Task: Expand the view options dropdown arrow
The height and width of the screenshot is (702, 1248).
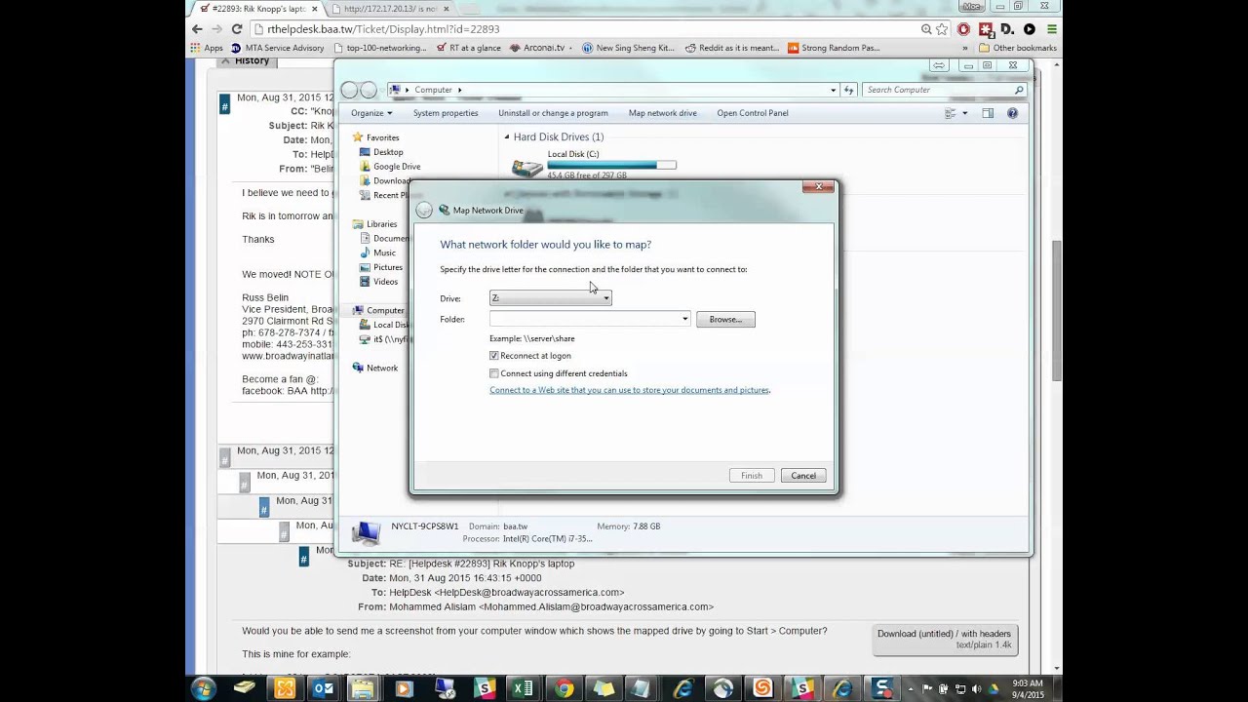Action: click(x=965, y=113)
